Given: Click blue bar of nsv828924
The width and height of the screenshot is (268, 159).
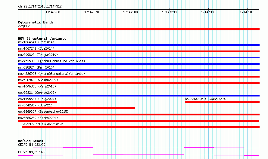Looking at the screenshot, I should pyautogui.click(x=139, y=70).
